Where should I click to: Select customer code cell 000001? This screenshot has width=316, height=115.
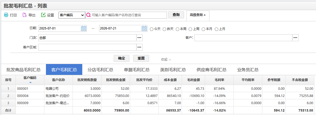[30, 88]
